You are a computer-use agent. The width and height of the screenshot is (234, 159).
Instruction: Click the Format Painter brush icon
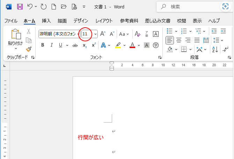pyautogui.click(x=29, y=49)
